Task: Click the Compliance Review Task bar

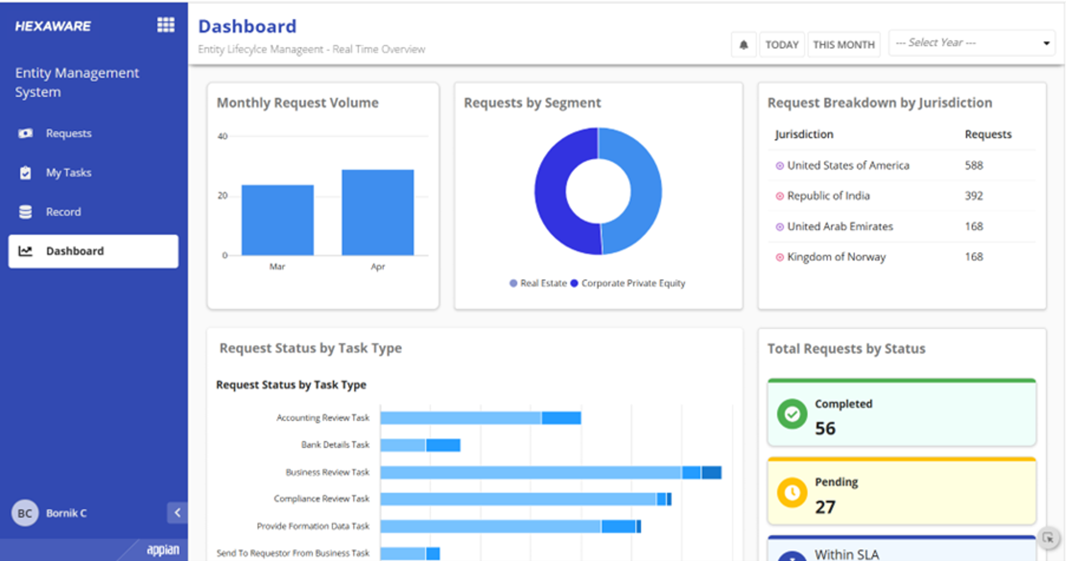Action: click(526, 499)
